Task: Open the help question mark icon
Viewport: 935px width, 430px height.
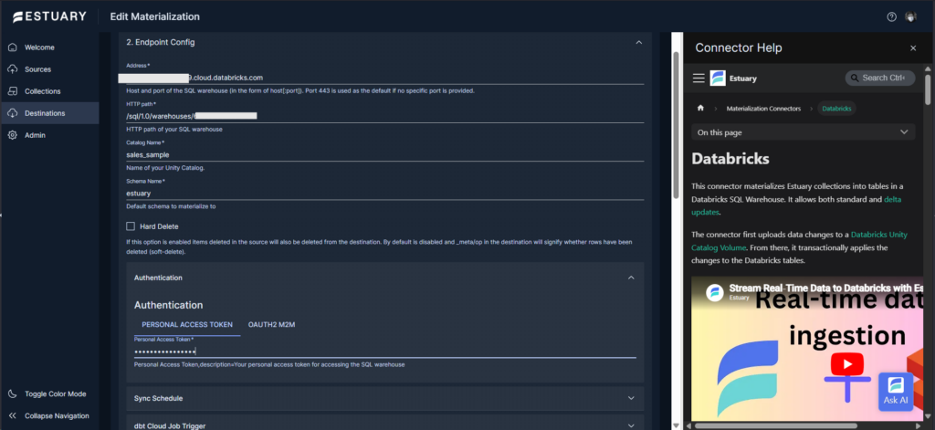Action: (891, 16)
